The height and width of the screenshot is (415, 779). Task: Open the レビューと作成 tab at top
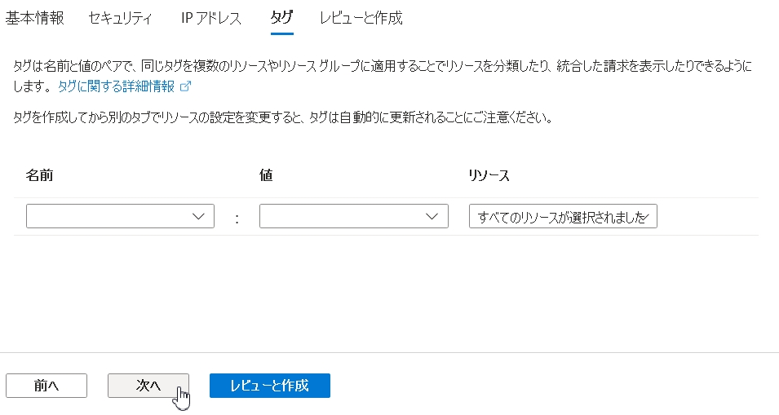point(361,18)
